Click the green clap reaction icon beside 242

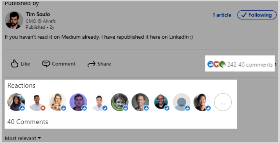222,64
